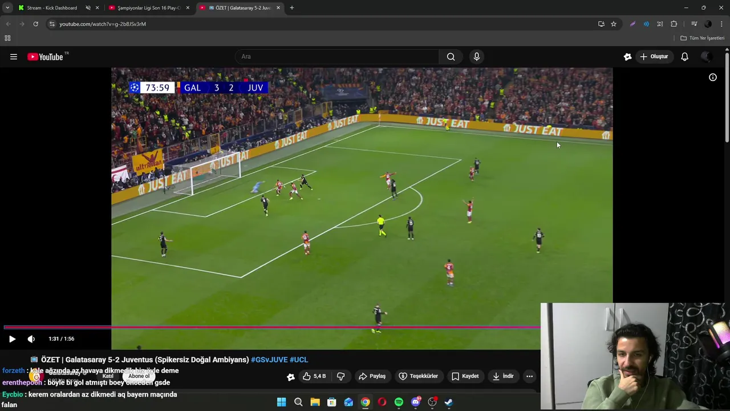Image resolution: width=730 pixels, height=411 pixels.
Task: Go back in browser history
Action: [x=8, y=24]
